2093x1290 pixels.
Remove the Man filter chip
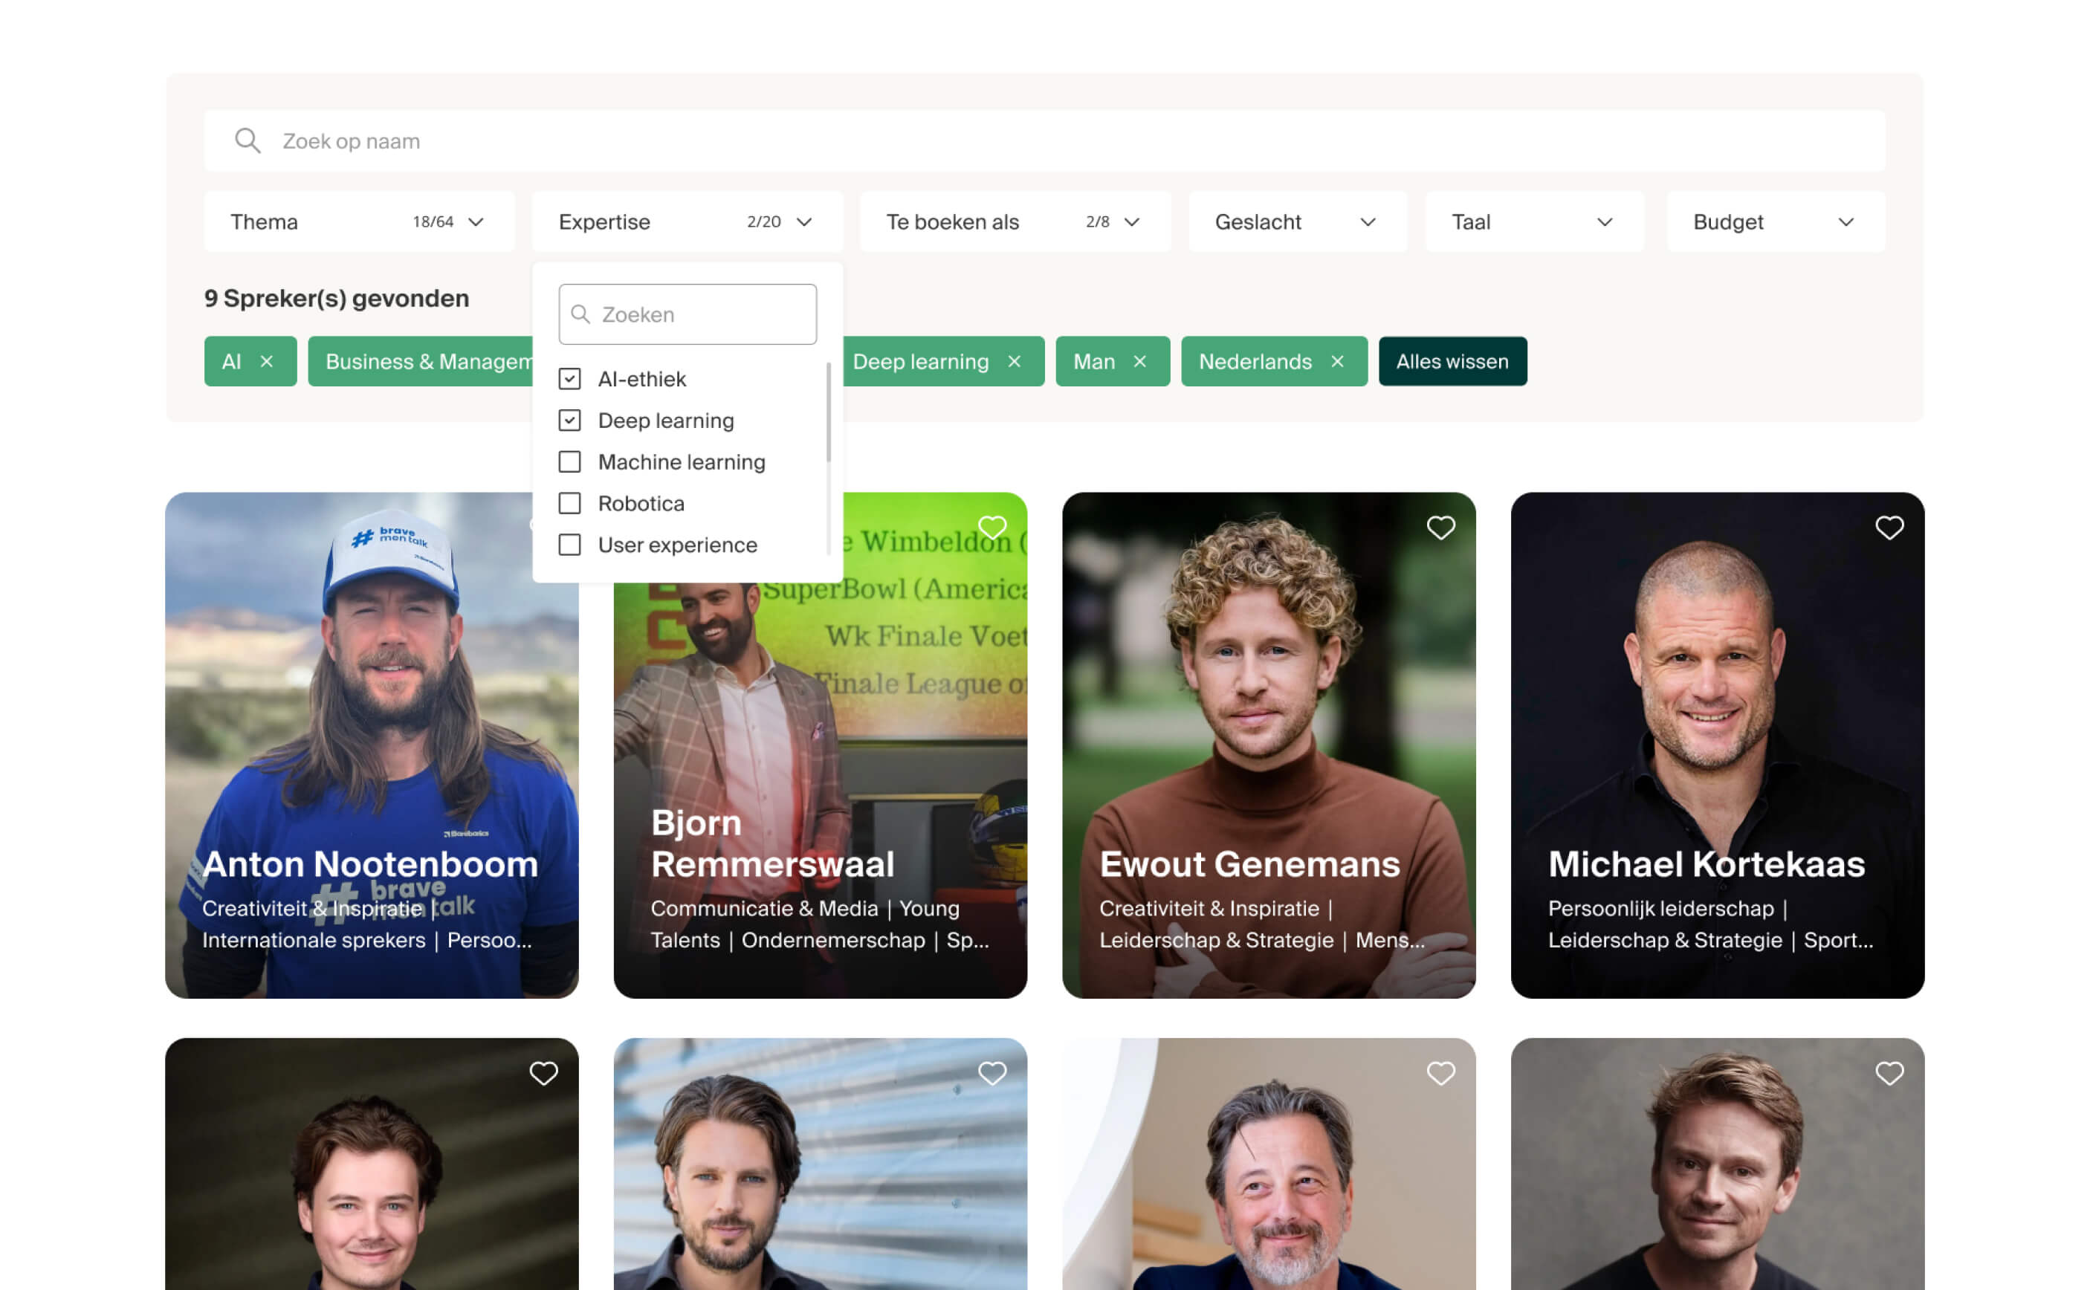tap(1139, 362)
